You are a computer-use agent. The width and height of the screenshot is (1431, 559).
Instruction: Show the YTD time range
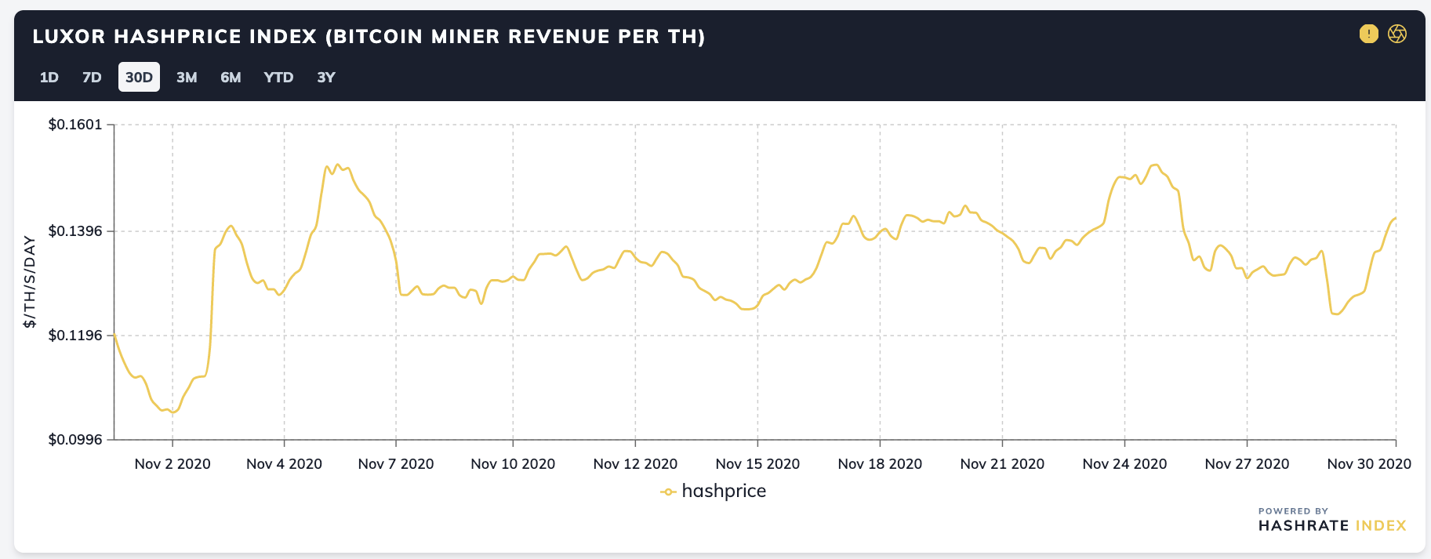[x=278, y=77]
